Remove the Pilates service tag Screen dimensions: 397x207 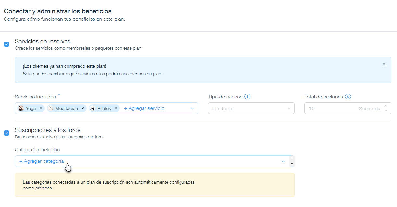(x=116, y=109)
